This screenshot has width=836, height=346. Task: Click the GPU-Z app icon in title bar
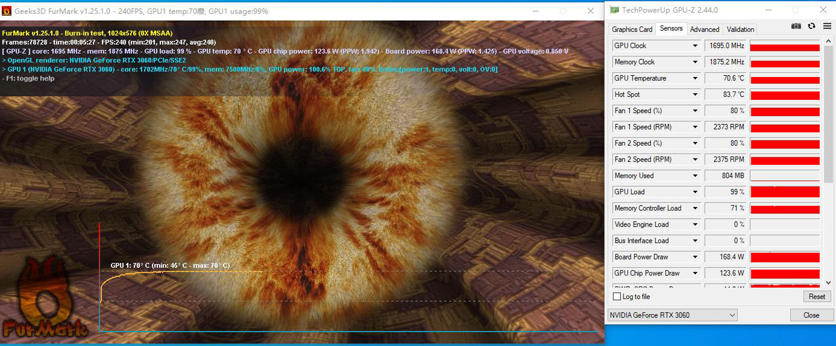[x=615, y=10]
